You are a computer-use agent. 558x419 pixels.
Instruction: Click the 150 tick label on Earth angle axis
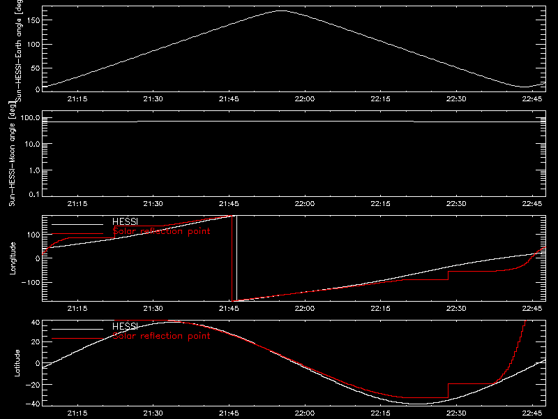33,20
